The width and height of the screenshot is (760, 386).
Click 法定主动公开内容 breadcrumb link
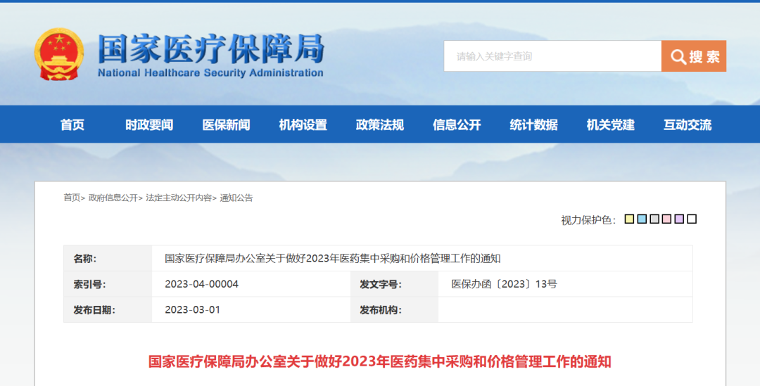coord(178,198)
